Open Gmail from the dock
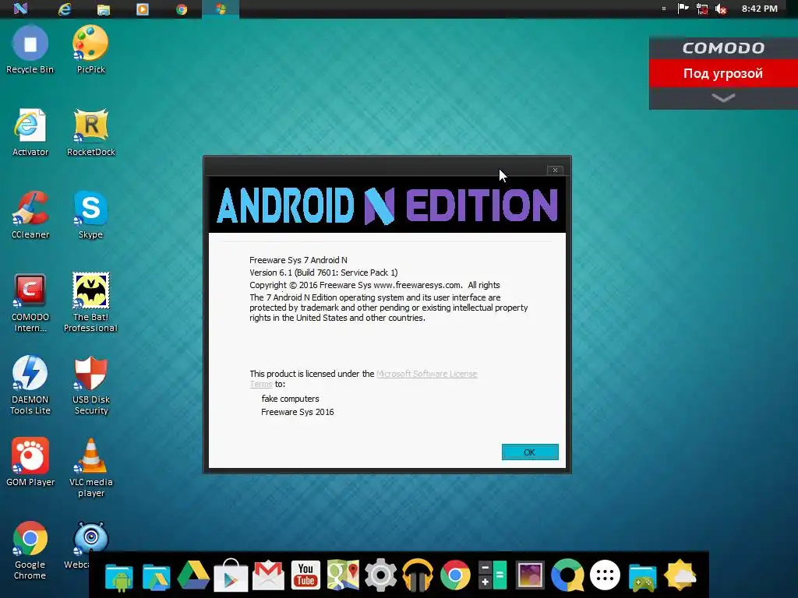 (x=268, y=576)
